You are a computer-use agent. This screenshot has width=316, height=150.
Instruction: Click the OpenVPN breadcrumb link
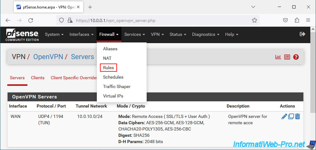[x=48, y=57]
